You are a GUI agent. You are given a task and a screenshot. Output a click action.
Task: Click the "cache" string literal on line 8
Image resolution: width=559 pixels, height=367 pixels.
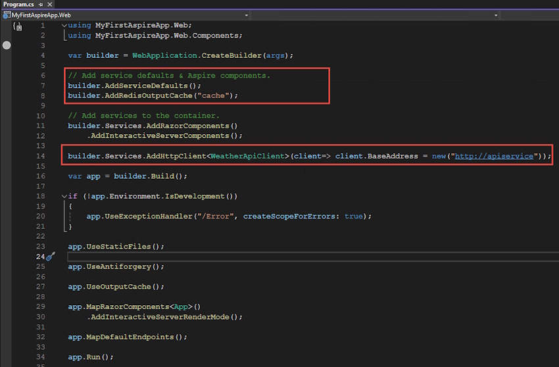pyautogui.click(x=213, y=95)
